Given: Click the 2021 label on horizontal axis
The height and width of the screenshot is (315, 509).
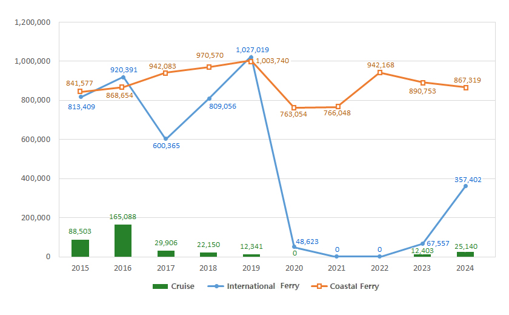Looking at the screenshot, I should [337, 268].
